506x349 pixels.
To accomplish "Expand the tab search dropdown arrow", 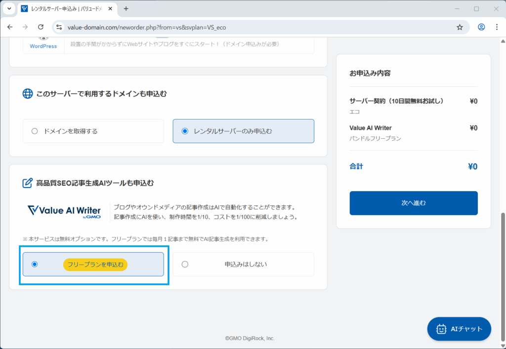I will [9, 9].
